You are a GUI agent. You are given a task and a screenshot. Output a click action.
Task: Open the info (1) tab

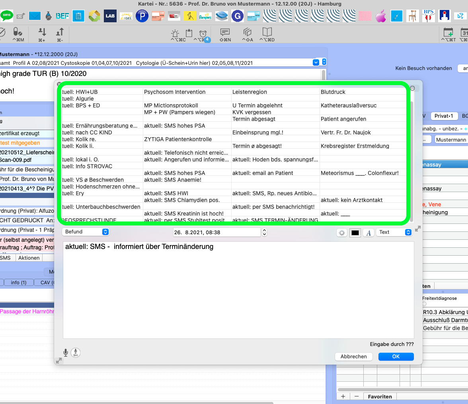18,282
